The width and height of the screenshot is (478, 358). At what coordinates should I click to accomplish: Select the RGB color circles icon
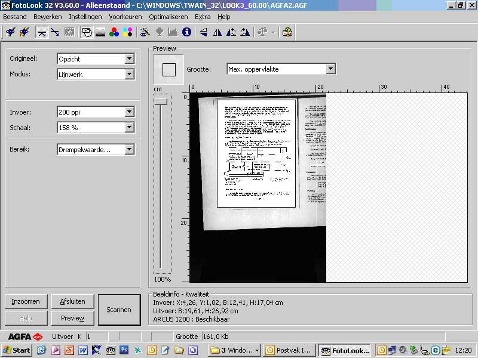point(114,32)
